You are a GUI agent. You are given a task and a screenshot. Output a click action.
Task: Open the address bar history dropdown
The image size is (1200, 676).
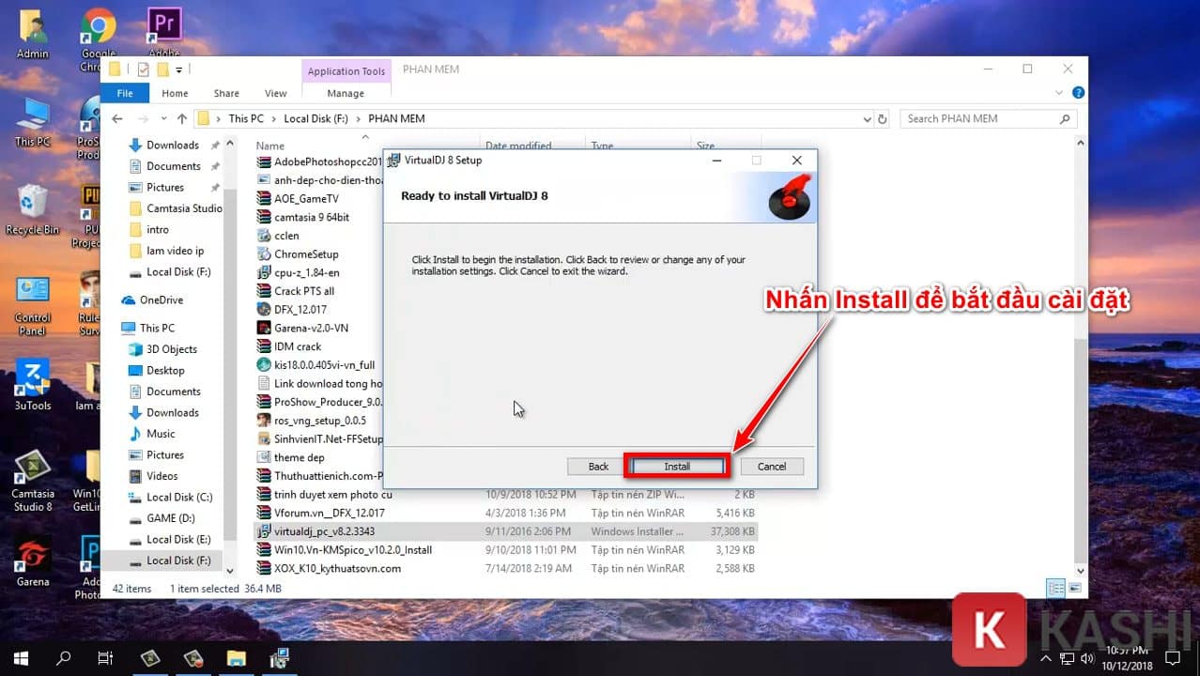[x=866, y=118]
